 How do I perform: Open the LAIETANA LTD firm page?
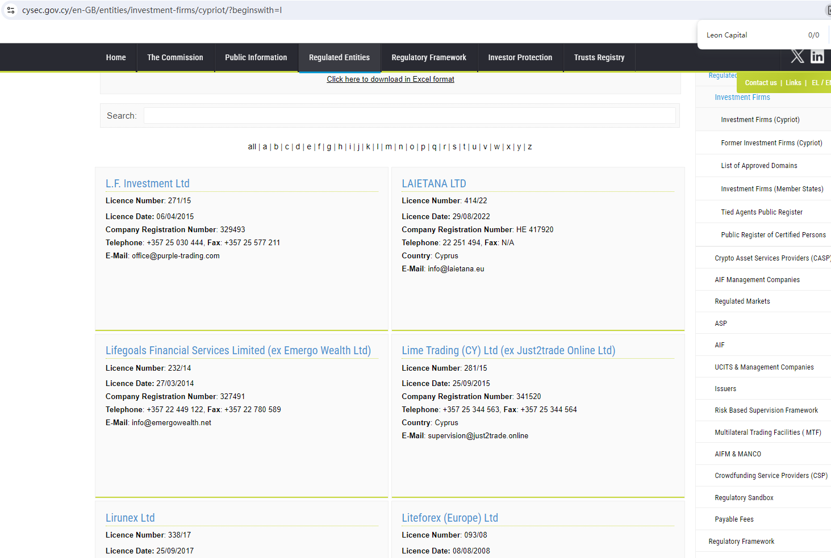(x=433, y=184)
